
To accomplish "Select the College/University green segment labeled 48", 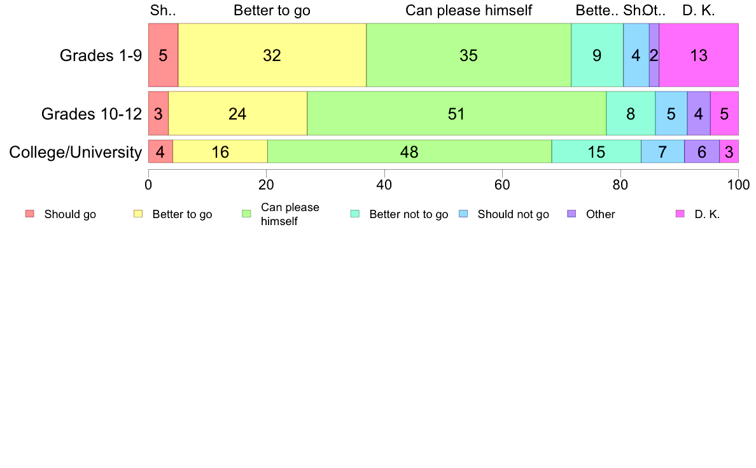I will point(409,152).
